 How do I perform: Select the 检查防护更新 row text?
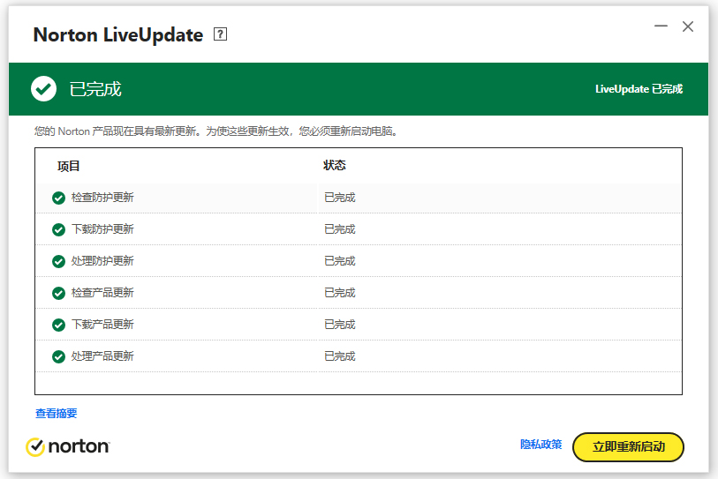(102, 198)
